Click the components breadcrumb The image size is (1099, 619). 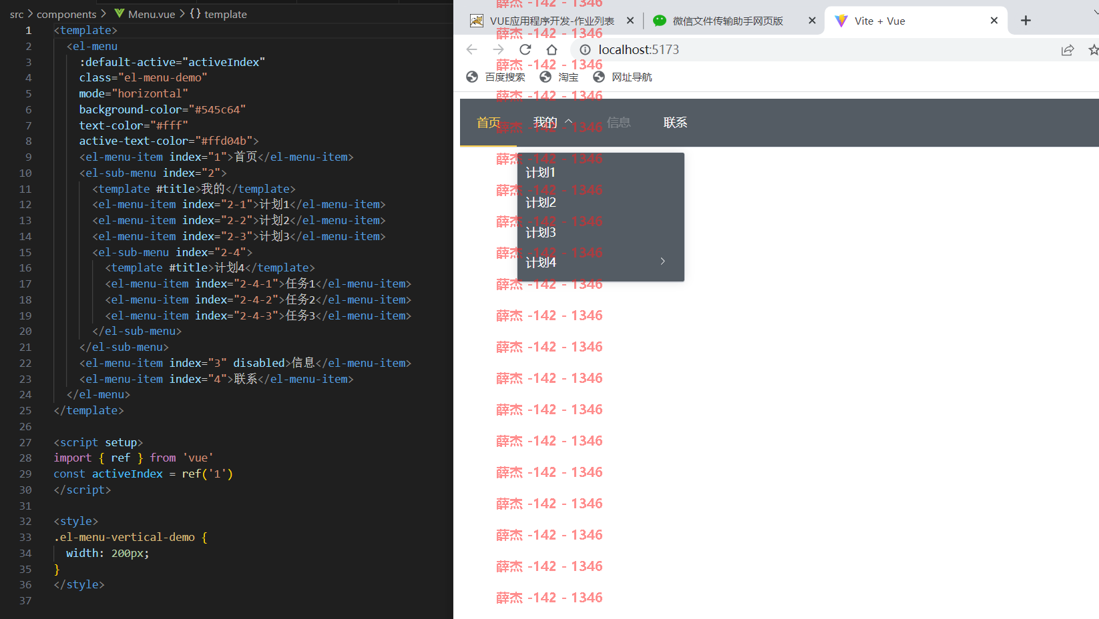[66, 14]
